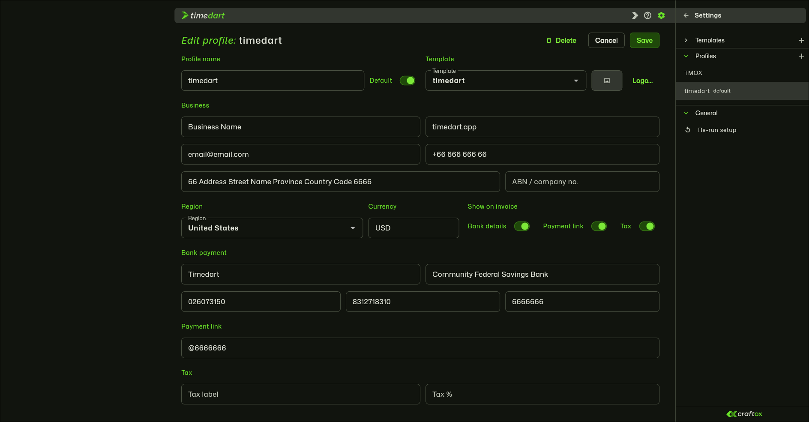Select the timedart default profile

(x=742, y=91)
